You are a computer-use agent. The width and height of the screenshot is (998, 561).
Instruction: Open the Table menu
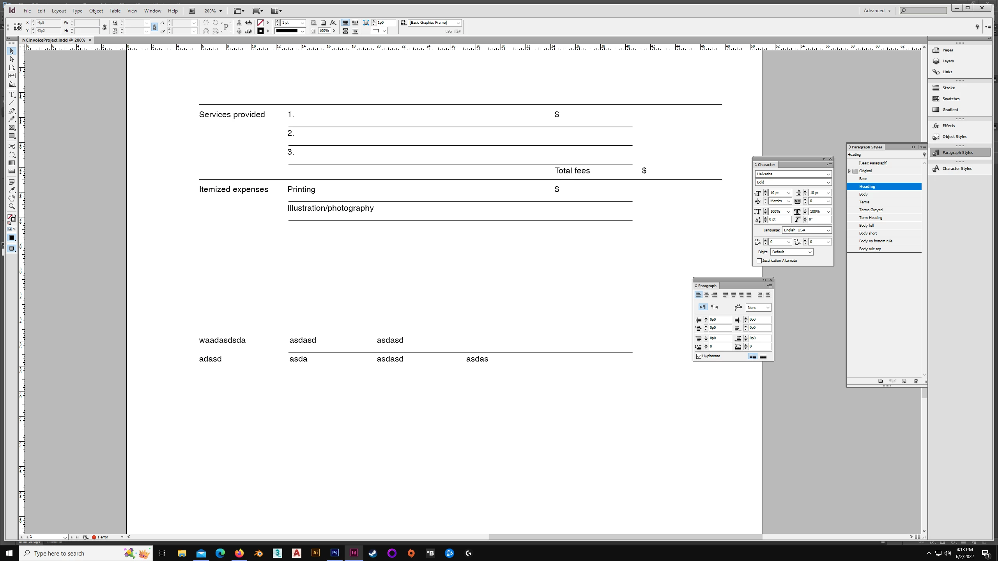point(115,11)
